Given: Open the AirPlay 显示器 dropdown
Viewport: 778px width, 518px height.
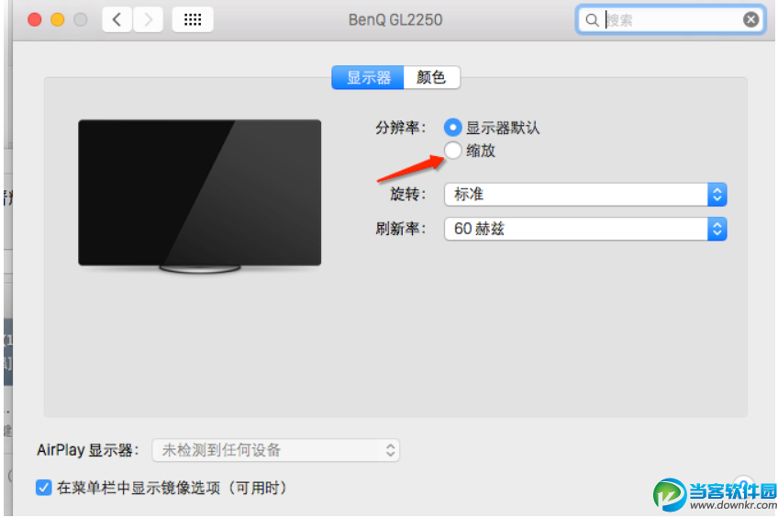Looking at the screenshot, I should [x=276, y=450].
